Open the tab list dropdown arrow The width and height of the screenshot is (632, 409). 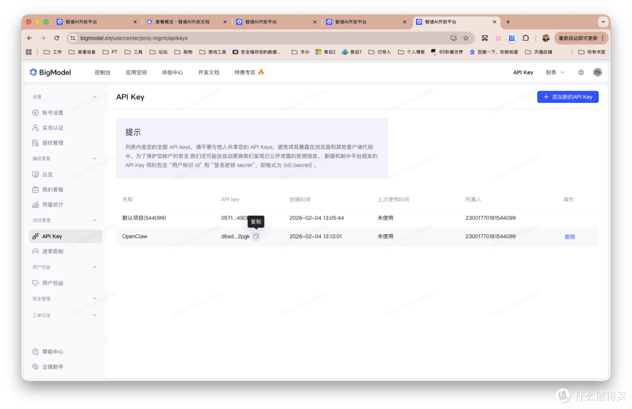tap(603, 22)
